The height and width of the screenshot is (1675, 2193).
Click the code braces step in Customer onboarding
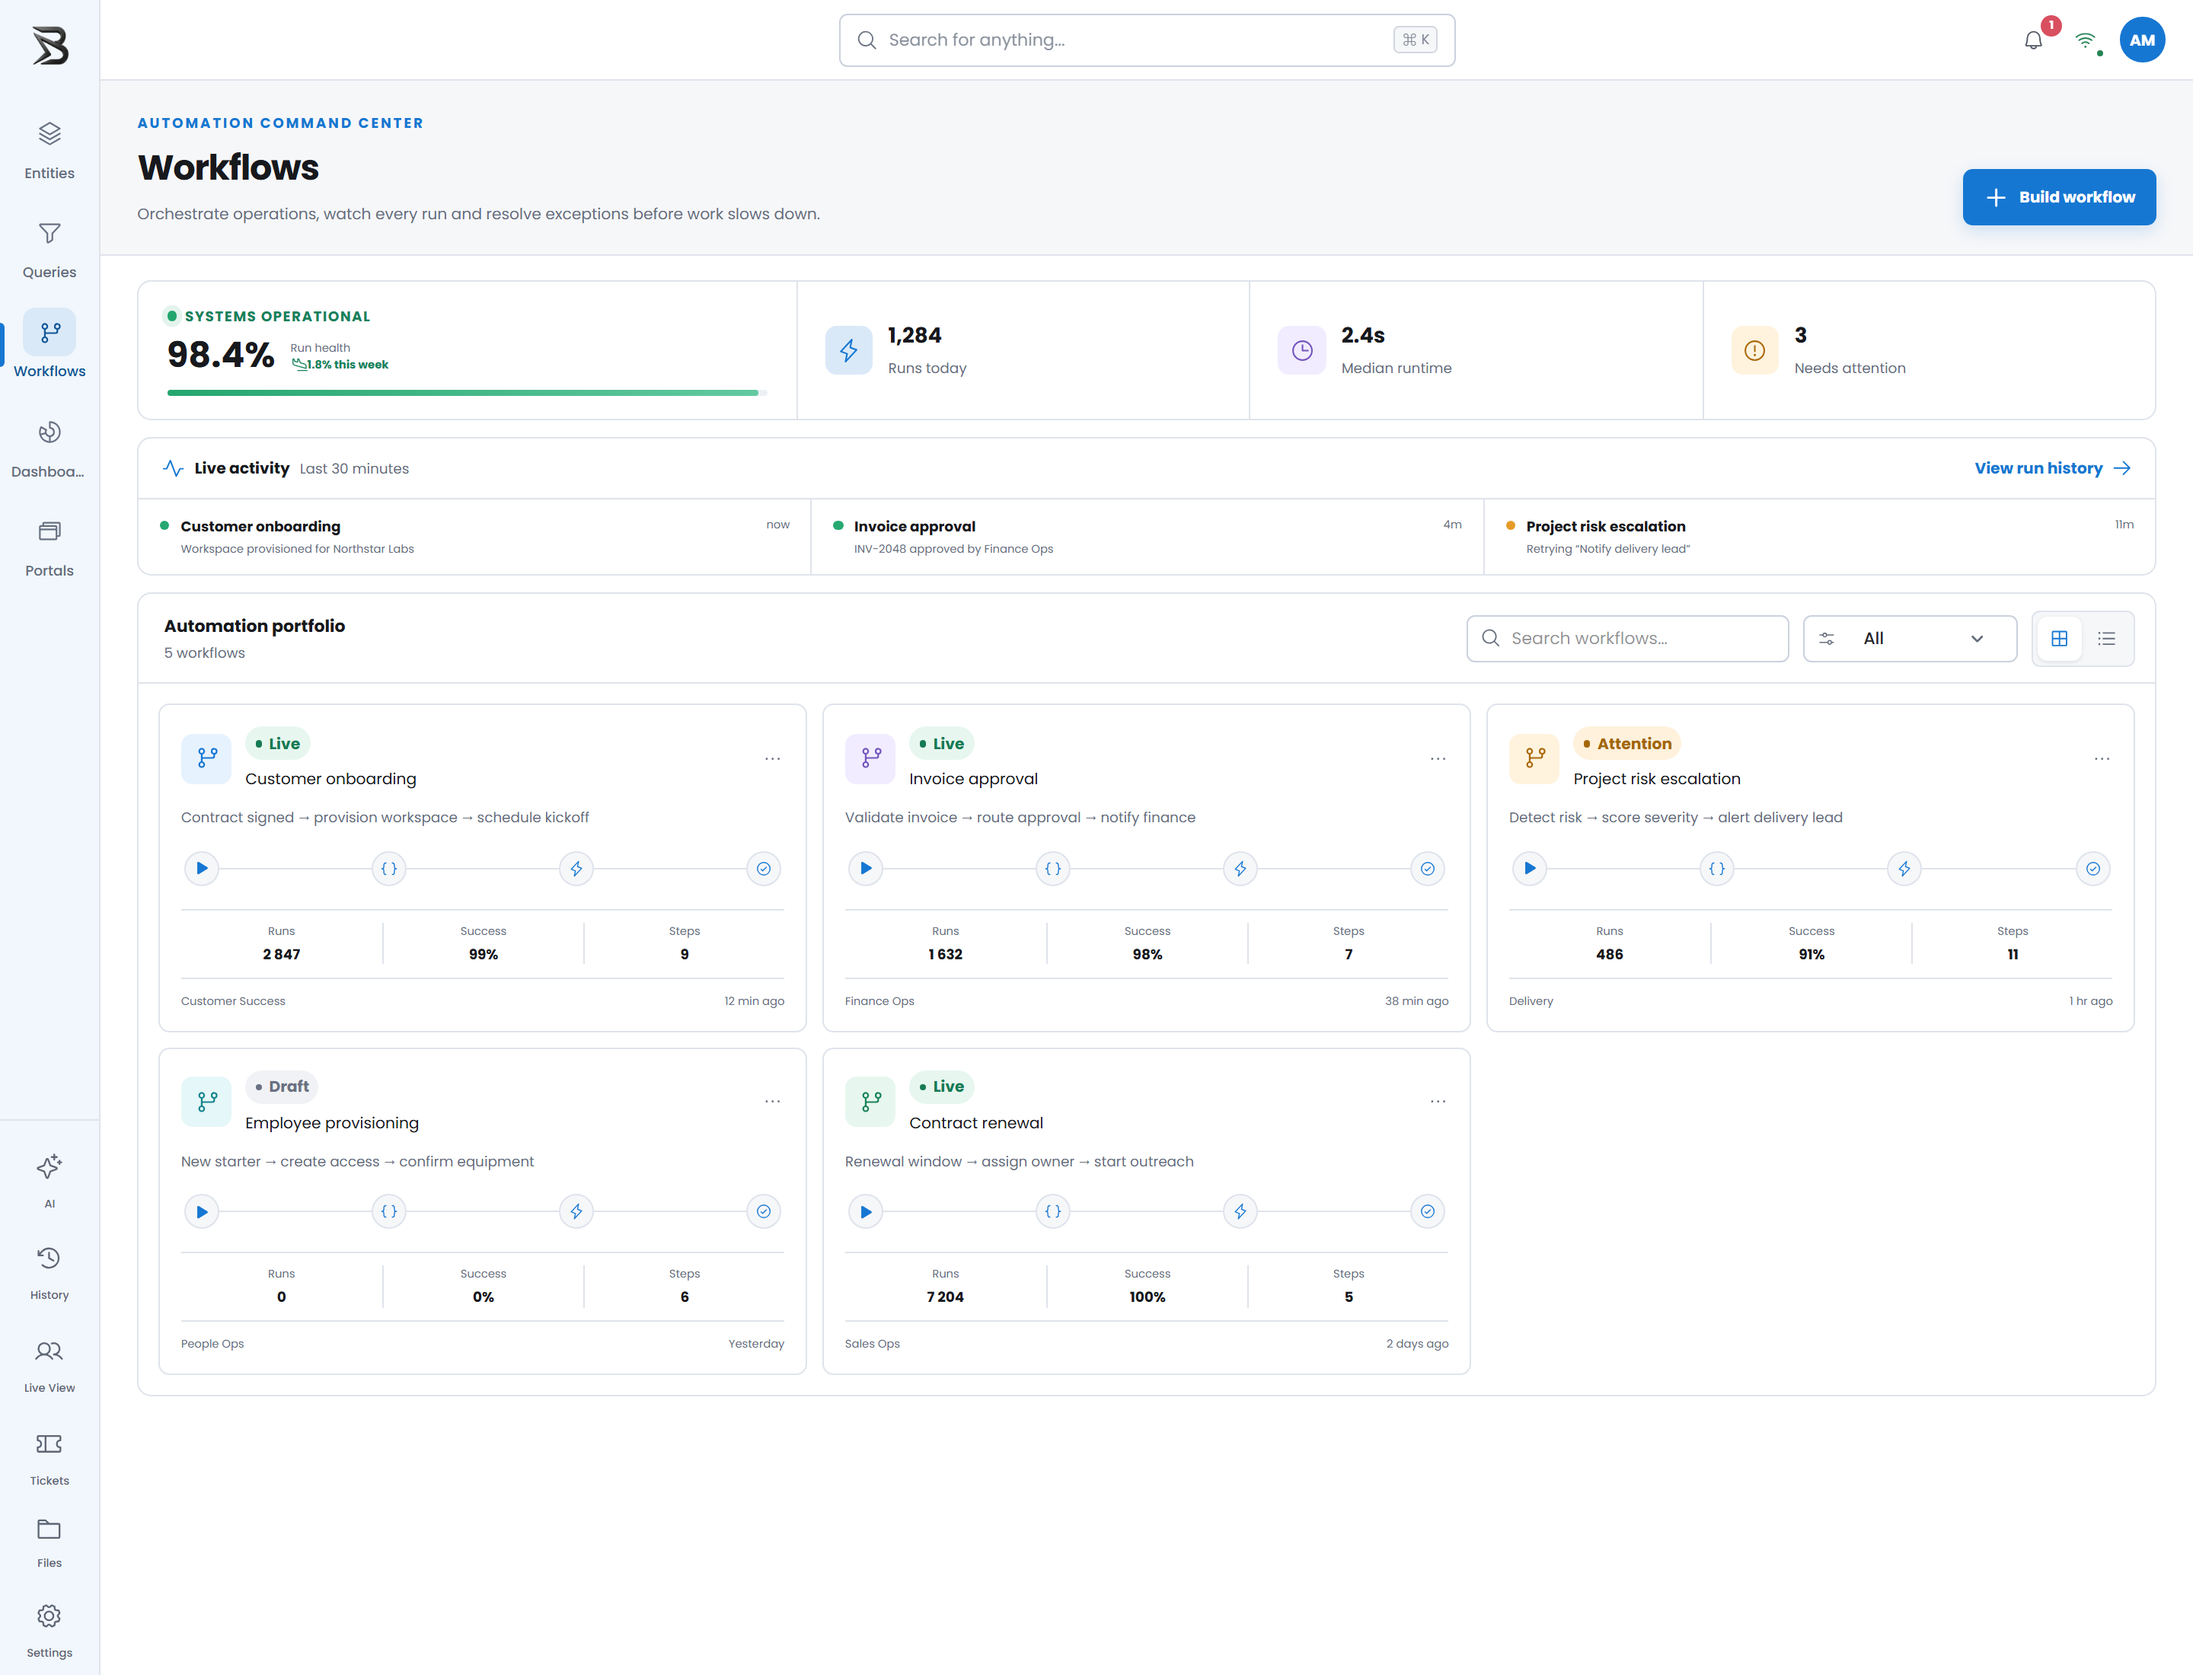click(x=389, y=869)
